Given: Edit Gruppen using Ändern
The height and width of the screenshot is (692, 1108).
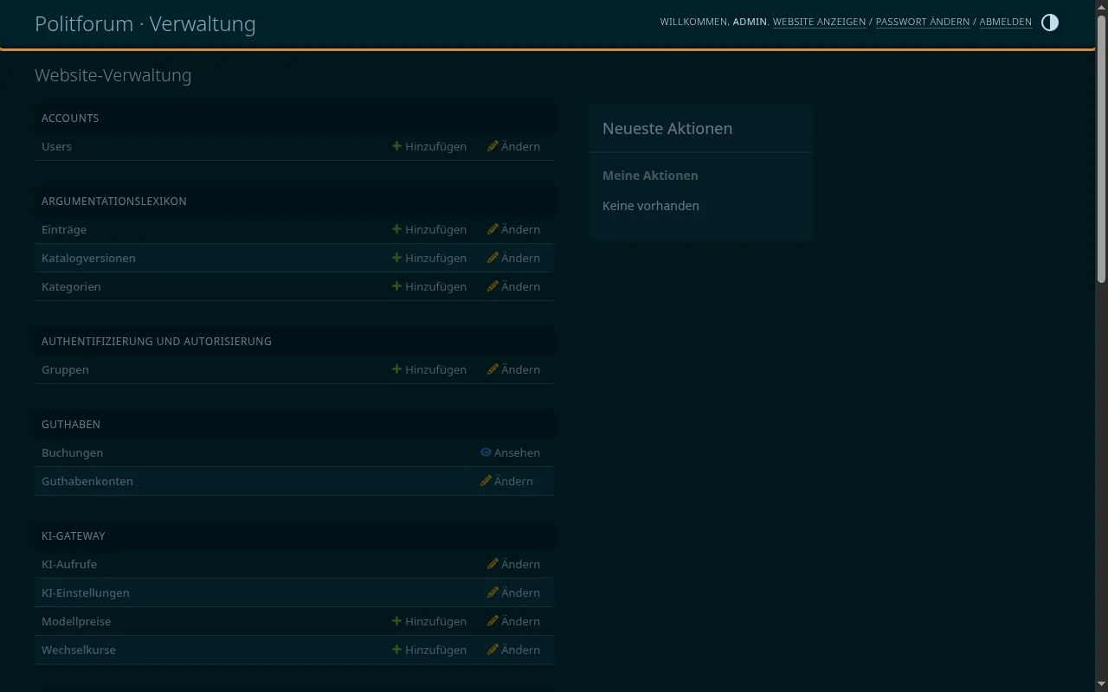Looking at the screenshot, I should [x=513, y=369].
